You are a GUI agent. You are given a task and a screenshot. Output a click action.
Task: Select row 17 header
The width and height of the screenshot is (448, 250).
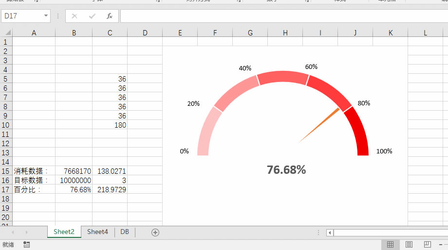(6, 190)
